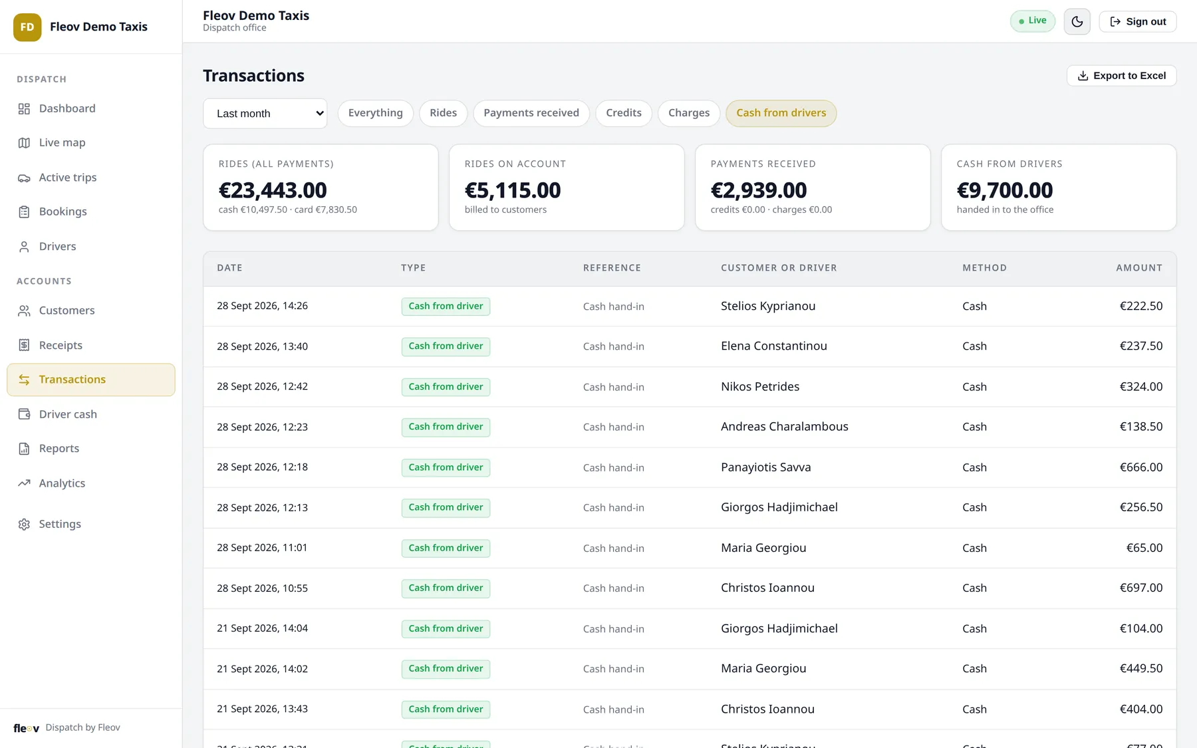Click the Active trips car icon
The height and width of the screenshot is (748, 1197).
coord(24,178)
